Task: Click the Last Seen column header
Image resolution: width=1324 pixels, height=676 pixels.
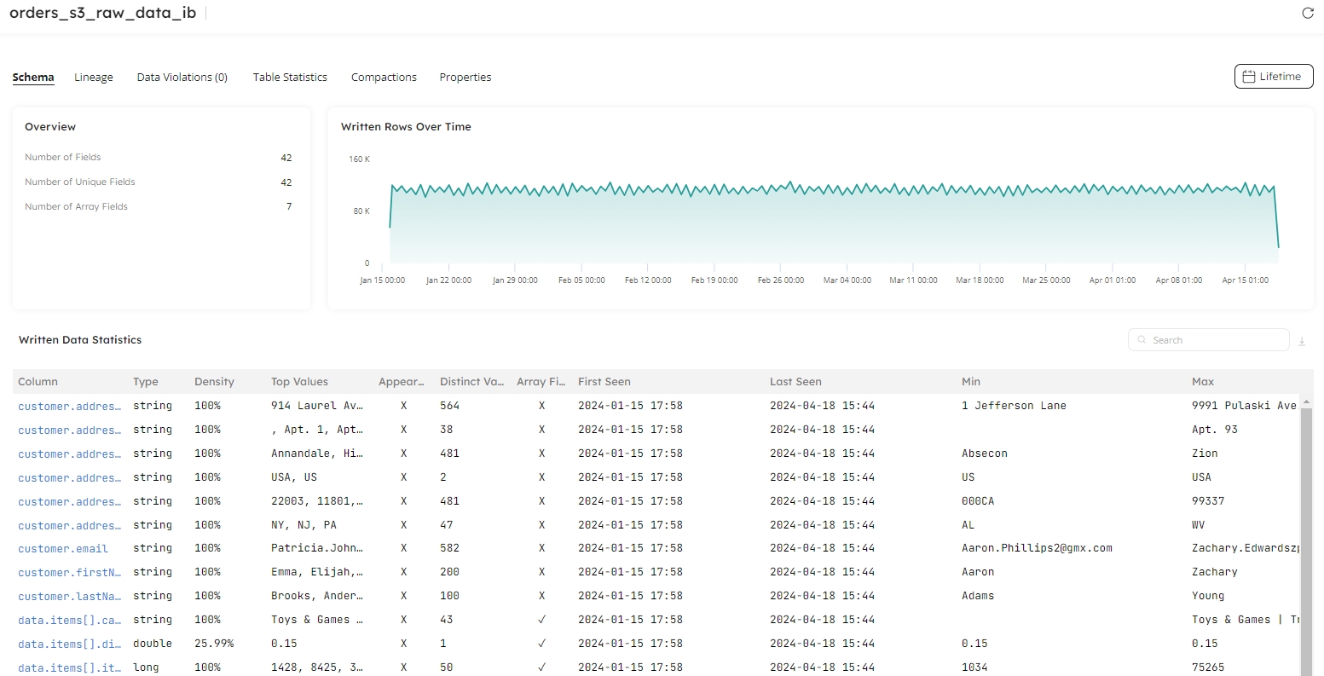Action: click(x=795, y=382)
